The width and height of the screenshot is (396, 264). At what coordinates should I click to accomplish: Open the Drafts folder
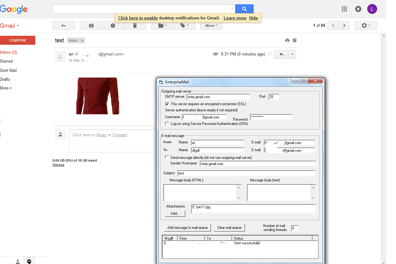pyautogui.click(x=5, y=80)
